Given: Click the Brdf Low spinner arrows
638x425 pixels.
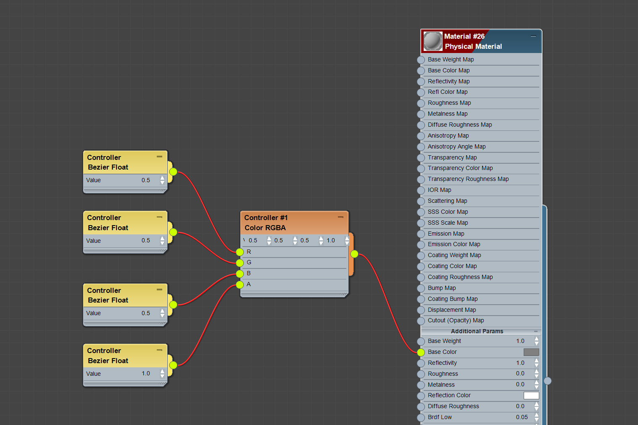Looking at the screenshot, I should click(x=537, y=417).
